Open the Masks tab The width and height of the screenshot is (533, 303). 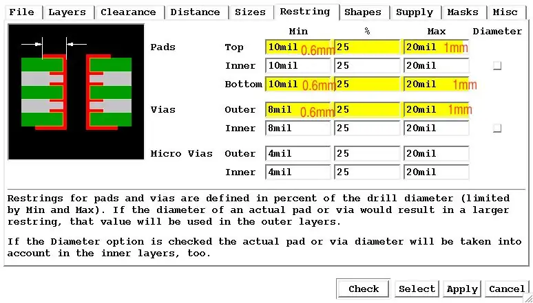(x=464, y=12)
